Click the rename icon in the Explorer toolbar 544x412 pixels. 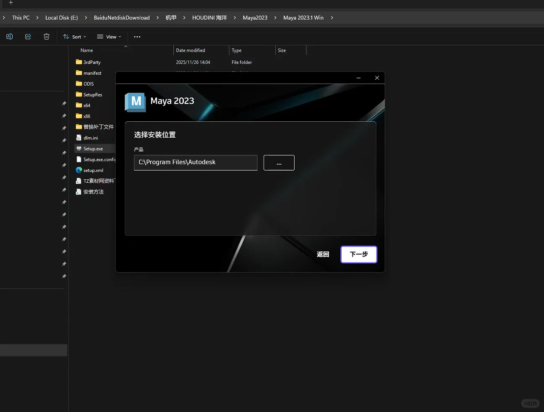coord(9,37)
